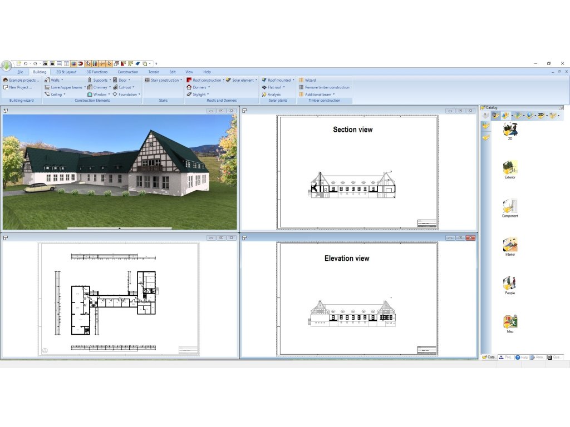Viewport: 570px width, 427px height.
Task: Open the Interior catalog folder
Action: pos(509,245)
